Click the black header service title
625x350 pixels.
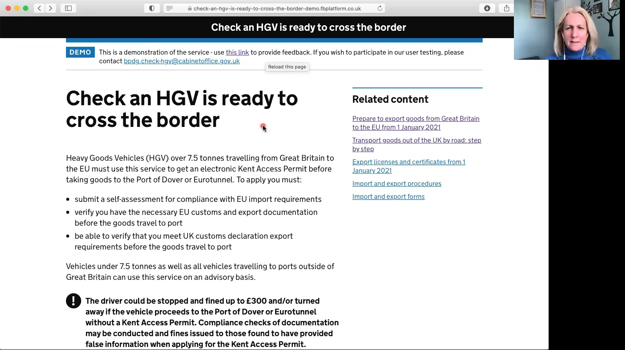309,27
